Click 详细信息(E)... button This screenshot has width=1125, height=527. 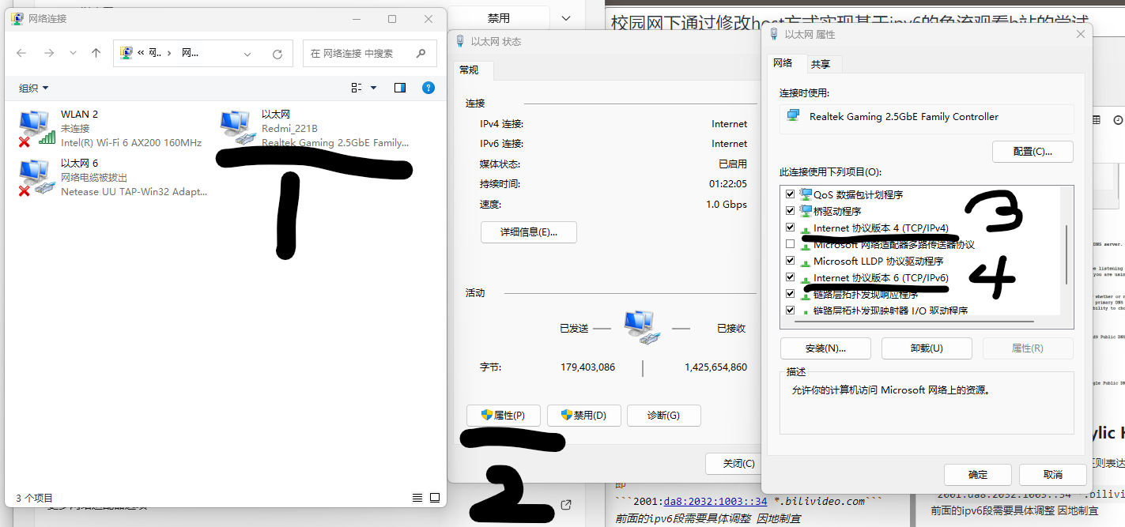[x=529, y=232]
